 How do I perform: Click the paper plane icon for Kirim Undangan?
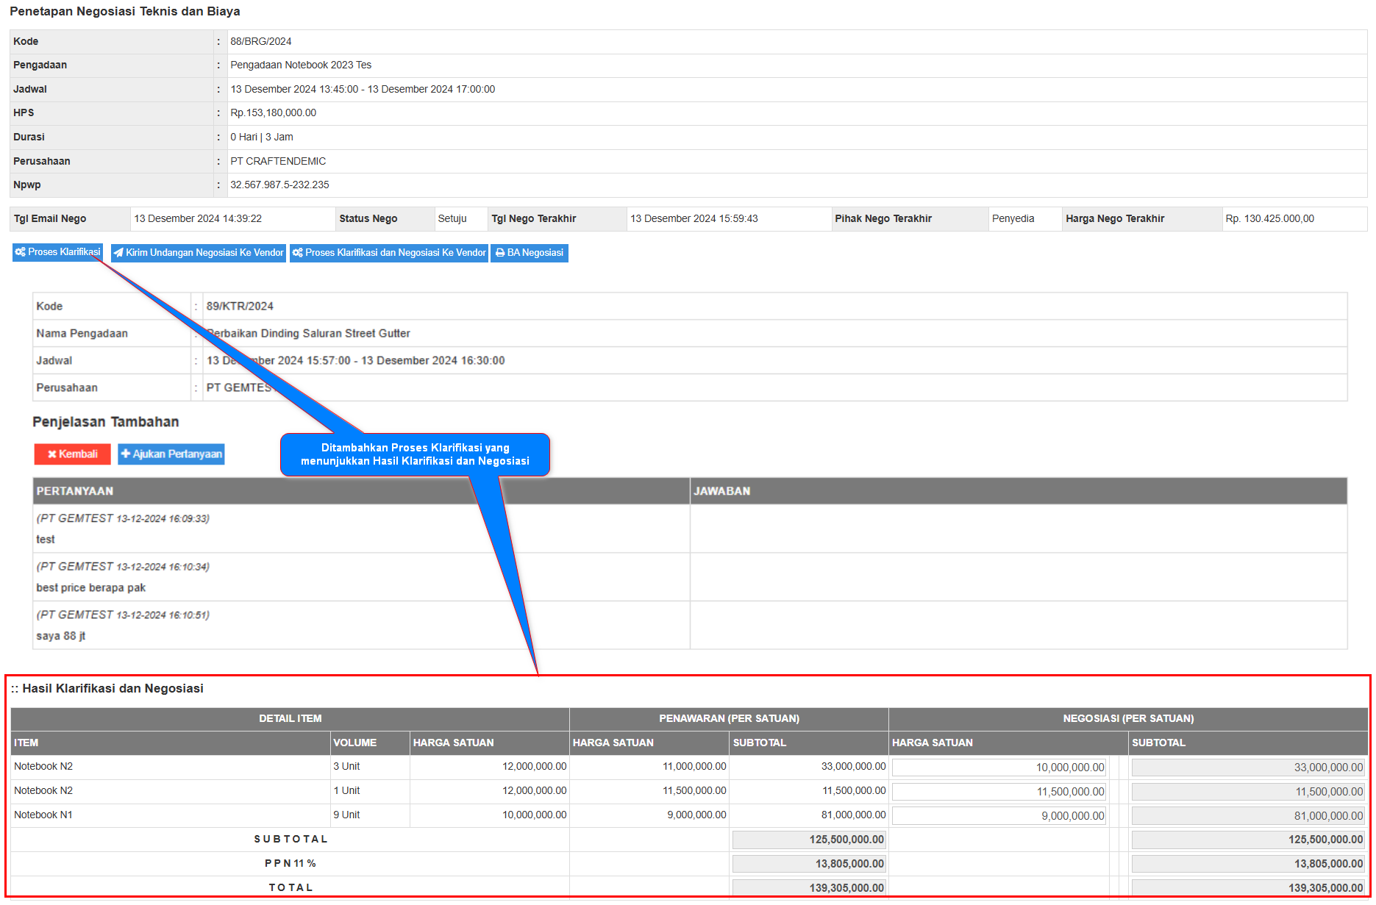(118, 253)
